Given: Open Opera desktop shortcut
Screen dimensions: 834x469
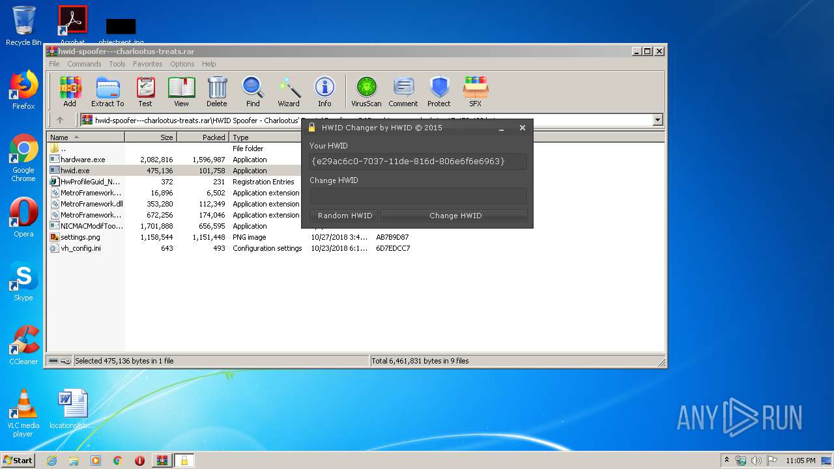Looking at the screenshot, I should pyautogui.click(x=23, y=218).
